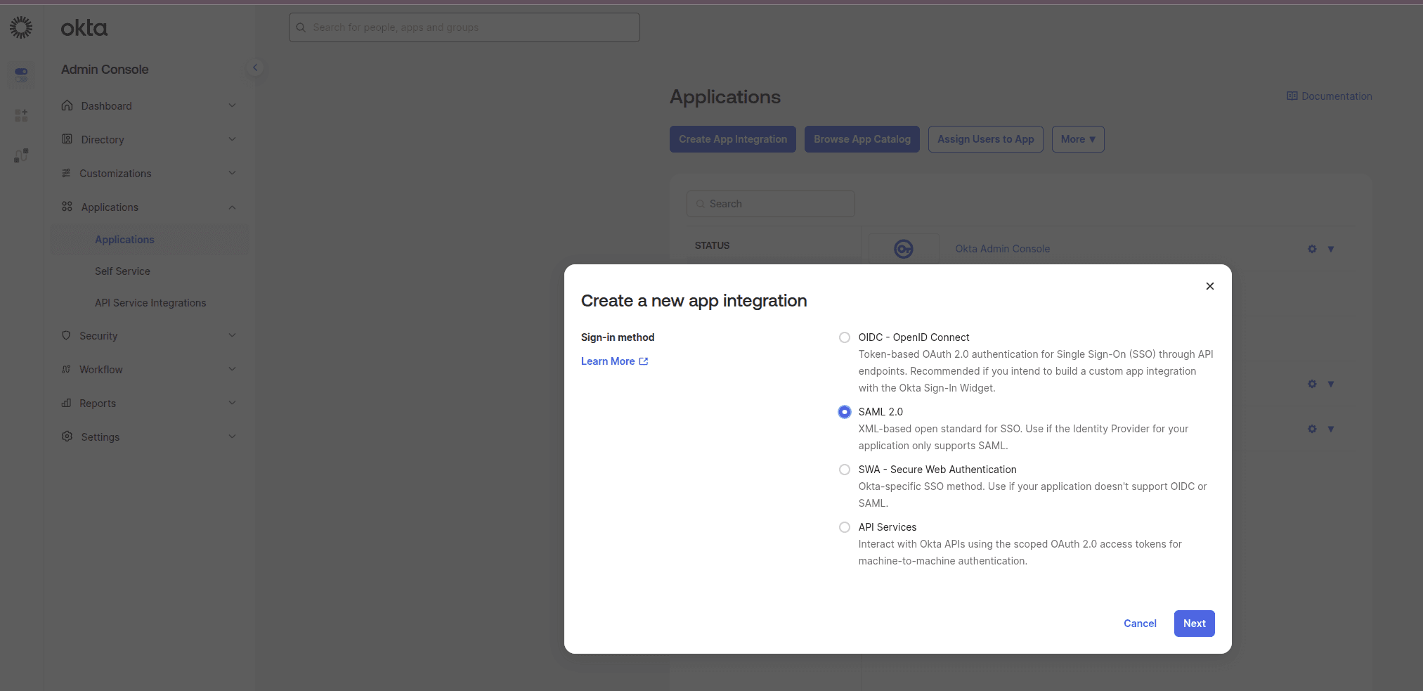The image size is (1423, 691).
Task: Open dropdown arrow for Okta Admin Console row
Action: (1331, 249)
